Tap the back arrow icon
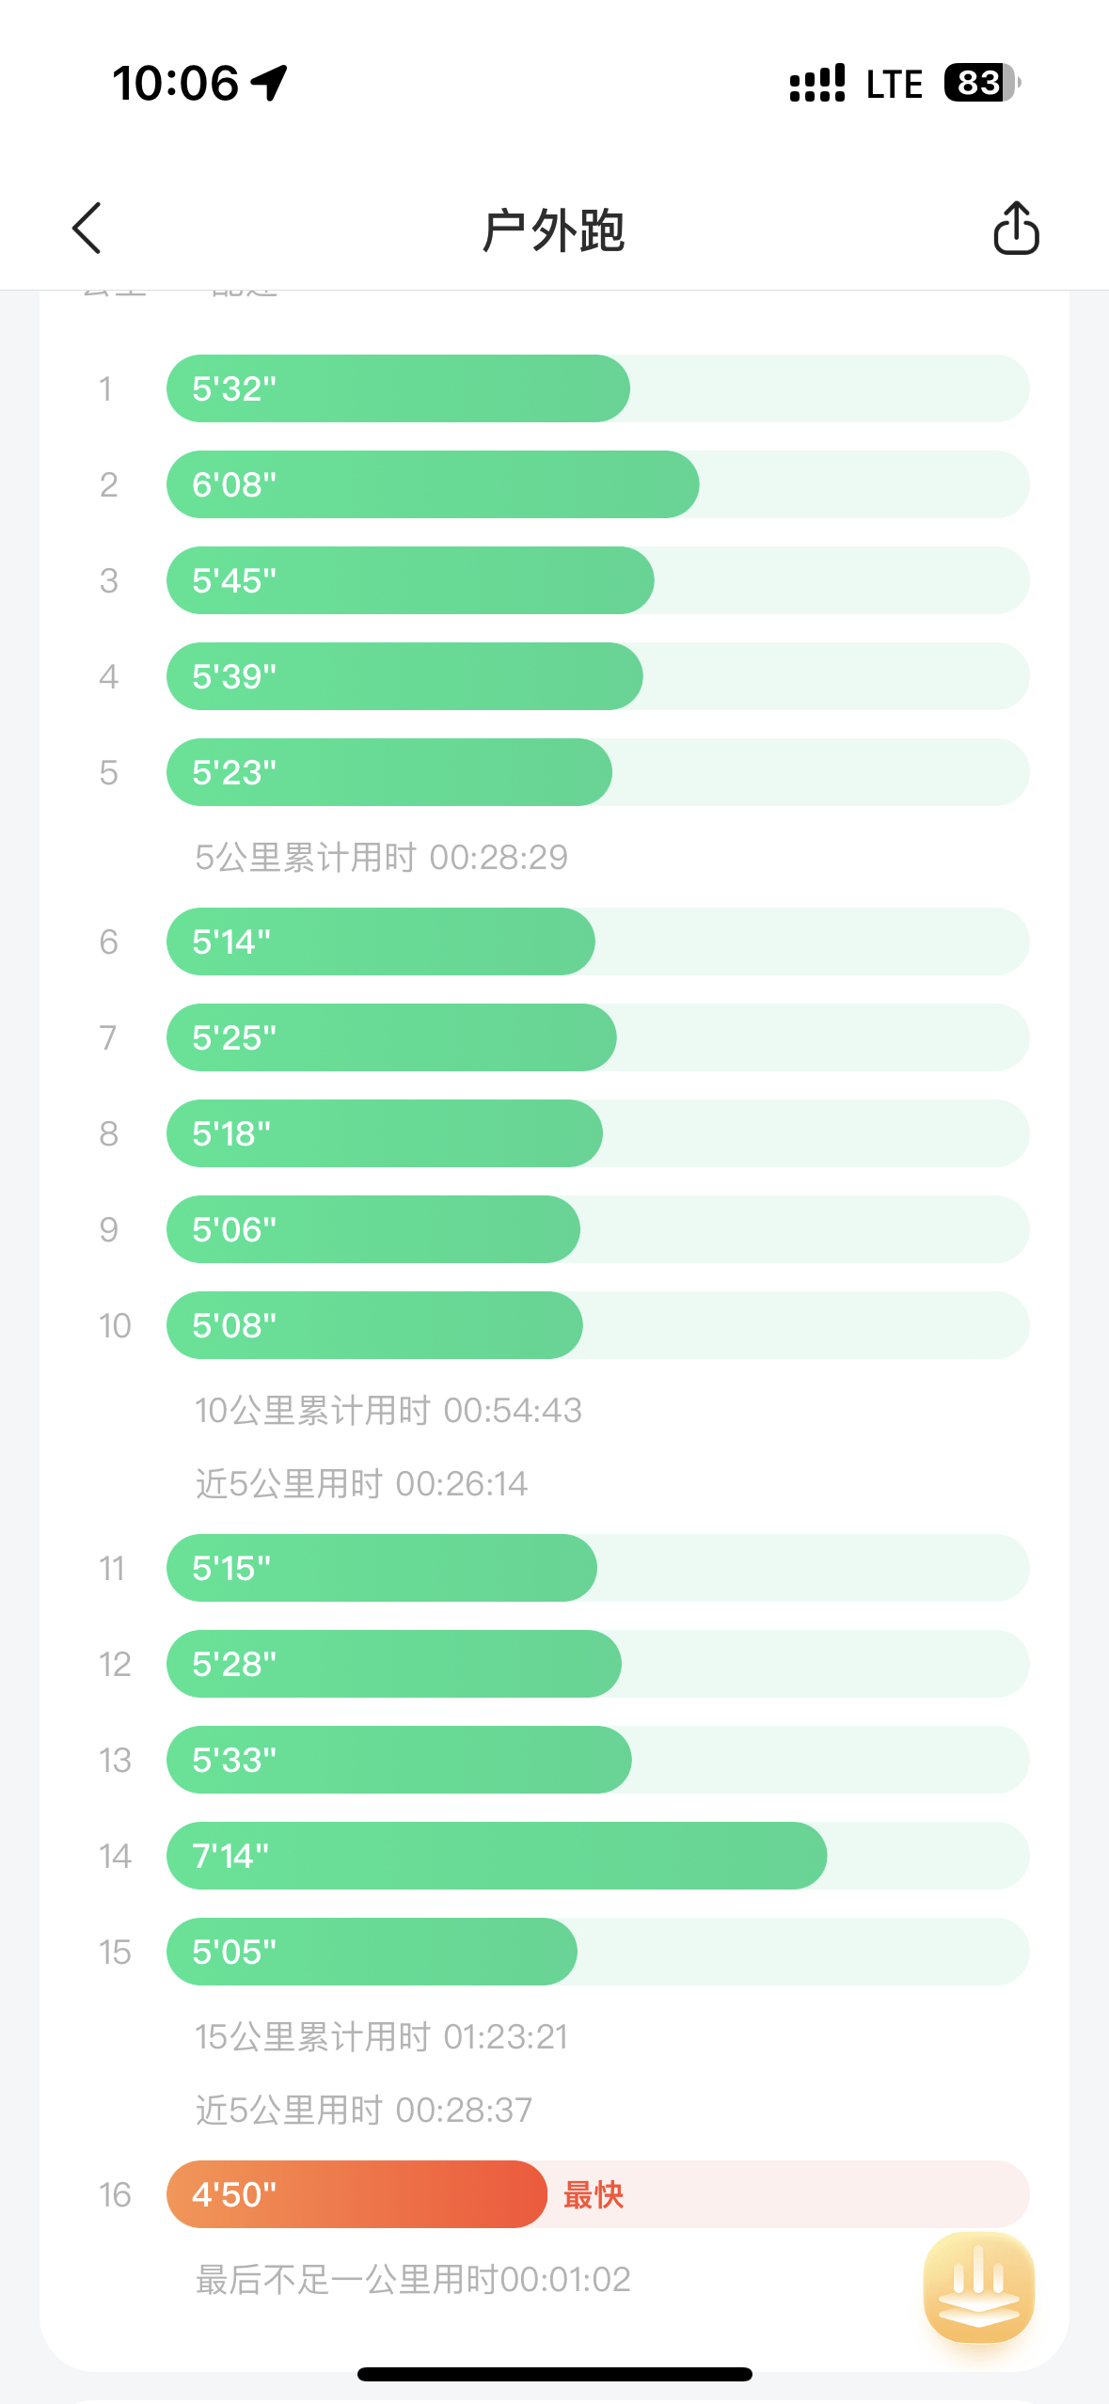This screenshot has width=1109, height=2404. pyautogui.click(x=87, y=229)
